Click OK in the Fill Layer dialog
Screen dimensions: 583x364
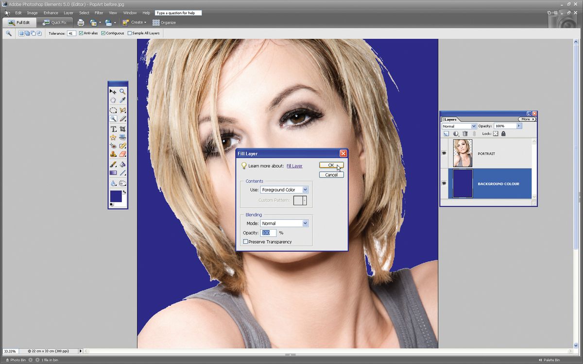(x=331, y=165)
